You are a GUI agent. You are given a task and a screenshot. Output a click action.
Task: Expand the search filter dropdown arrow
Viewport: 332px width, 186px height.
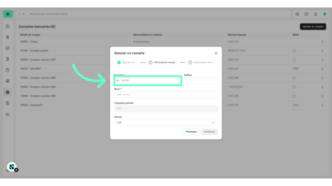click(23, 14)
